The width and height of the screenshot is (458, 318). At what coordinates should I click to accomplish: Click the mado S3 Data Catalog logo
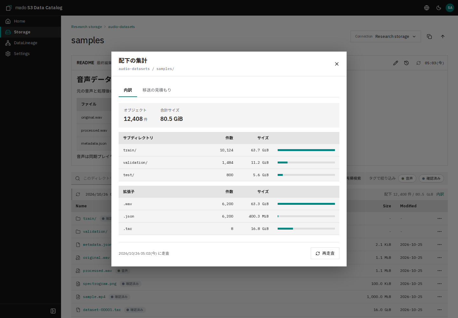[34, 8]
